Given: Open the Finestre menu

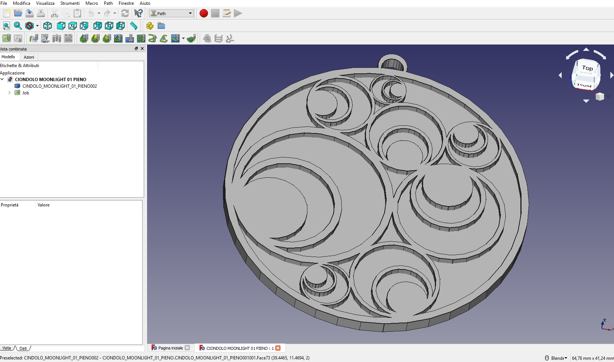Looking at the screenshot, I should coord(126,3).
